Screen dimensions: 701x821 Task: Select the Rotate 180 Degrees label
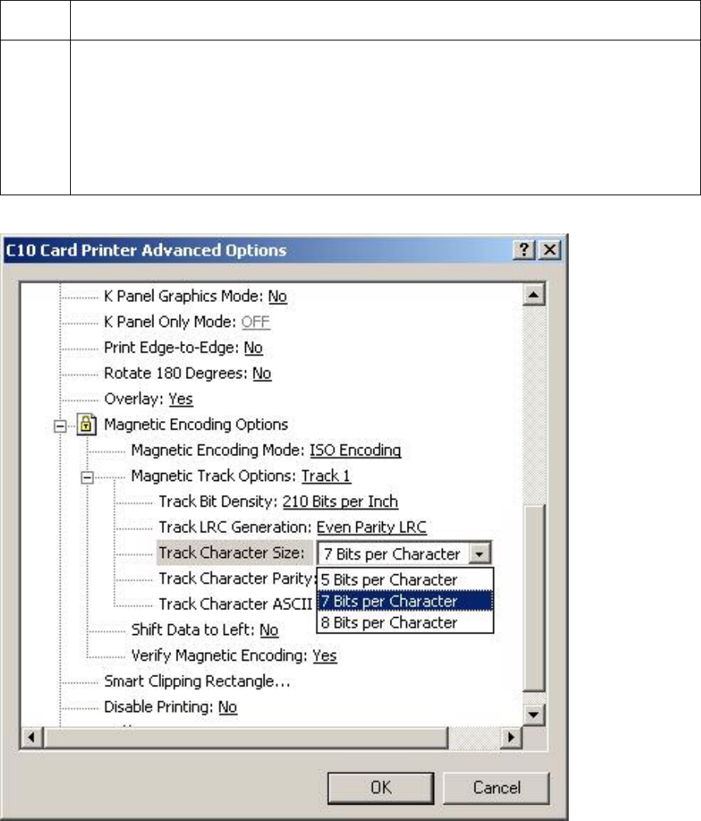pos(176,374)
